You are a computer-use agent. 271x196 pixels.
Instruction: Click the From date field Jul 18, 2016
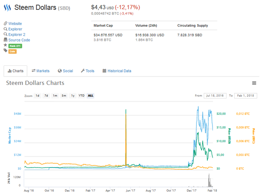click(x=215, y=96)
